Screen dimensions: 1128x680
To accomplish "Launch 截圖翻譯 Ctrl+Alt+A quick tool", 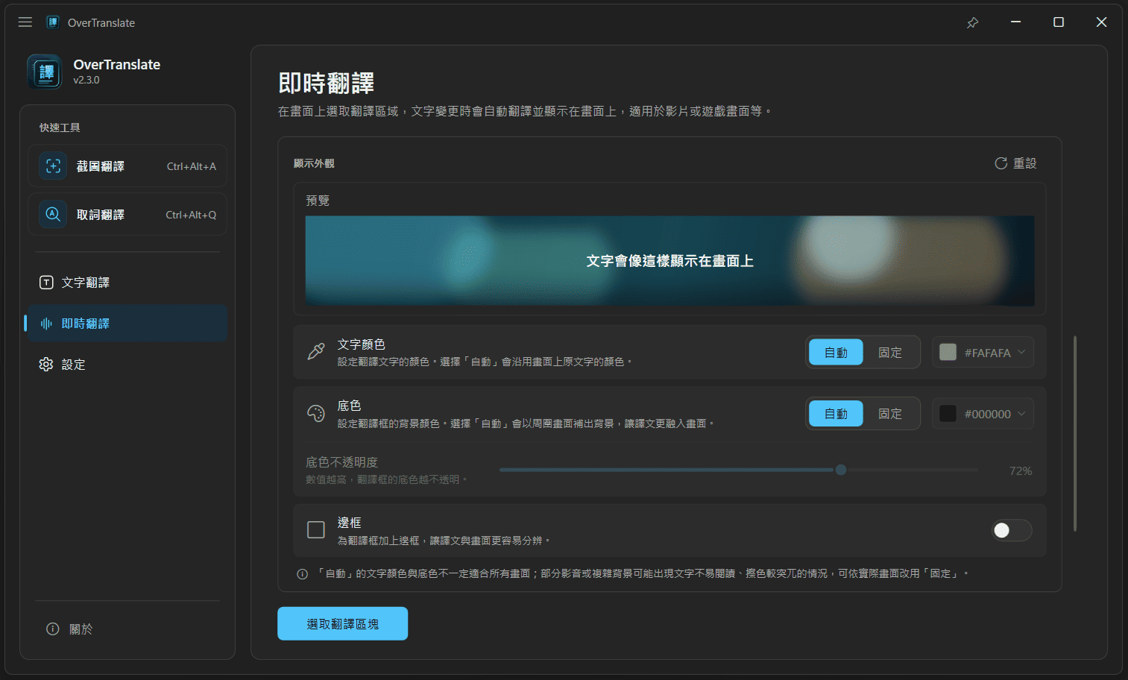I will coord(127,166).
